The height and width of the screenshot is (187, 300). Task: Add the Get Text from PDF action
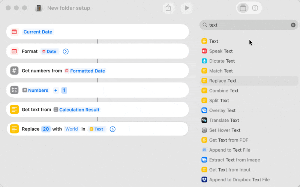coord(249,140)
